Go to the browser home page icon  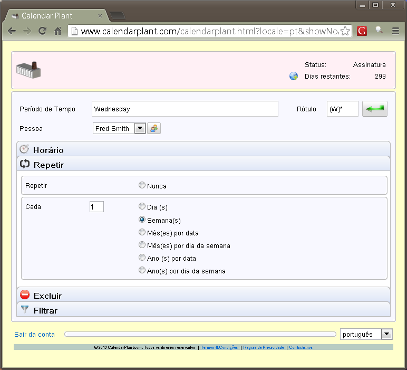(58, 31)
